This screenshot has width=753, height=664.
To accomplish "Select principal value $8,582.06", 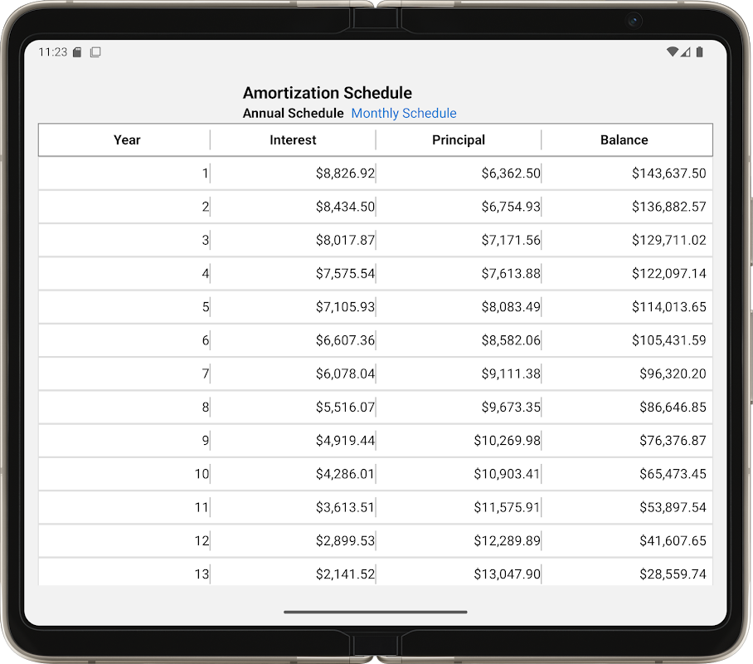I will coord(511,340).
